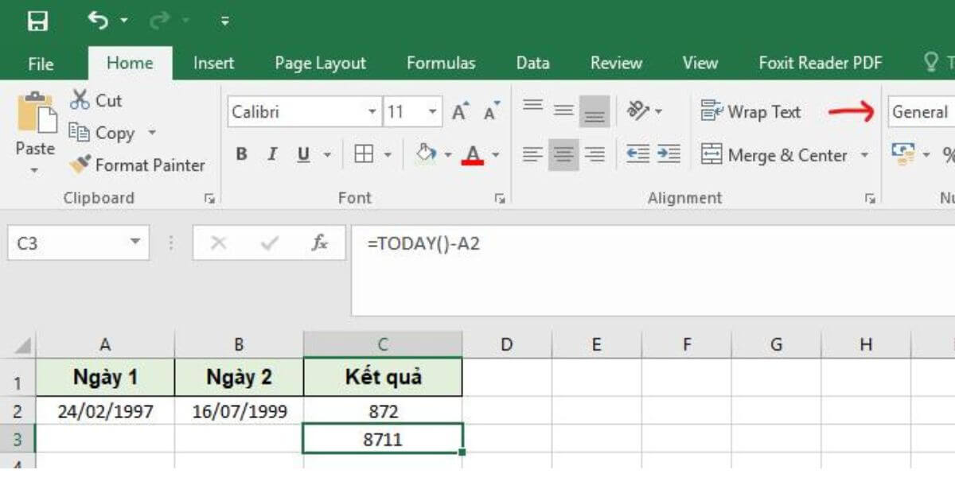Open the font name dropdown list
Viewport: 955px width, 493px height.
coord(372,112)
